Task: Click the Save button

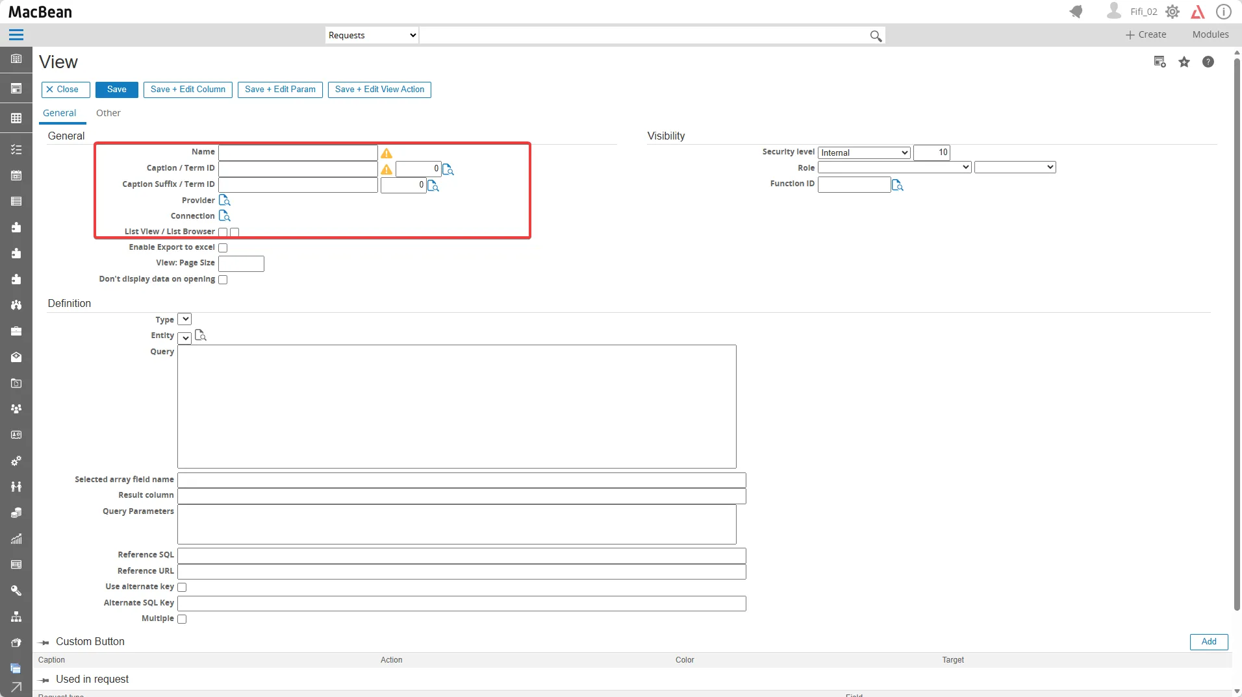Action: coord(117,90)
